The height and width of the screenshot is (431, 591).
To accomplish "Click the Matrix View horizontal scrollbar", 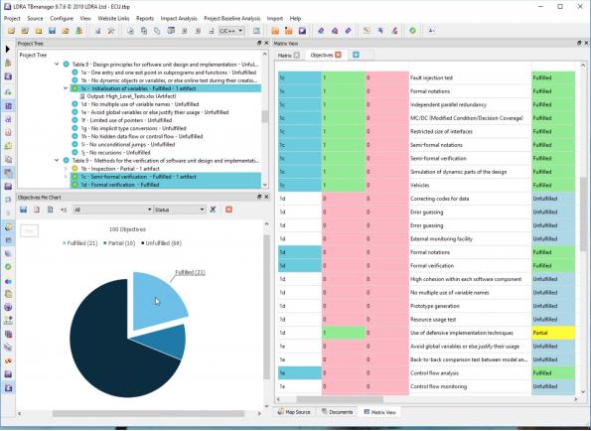I will pyautogui.click(x=340, y=399).
